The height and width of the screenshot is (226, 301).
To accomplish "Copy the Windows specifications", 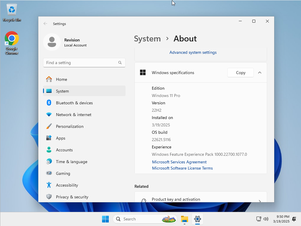I will pos(241,73).
